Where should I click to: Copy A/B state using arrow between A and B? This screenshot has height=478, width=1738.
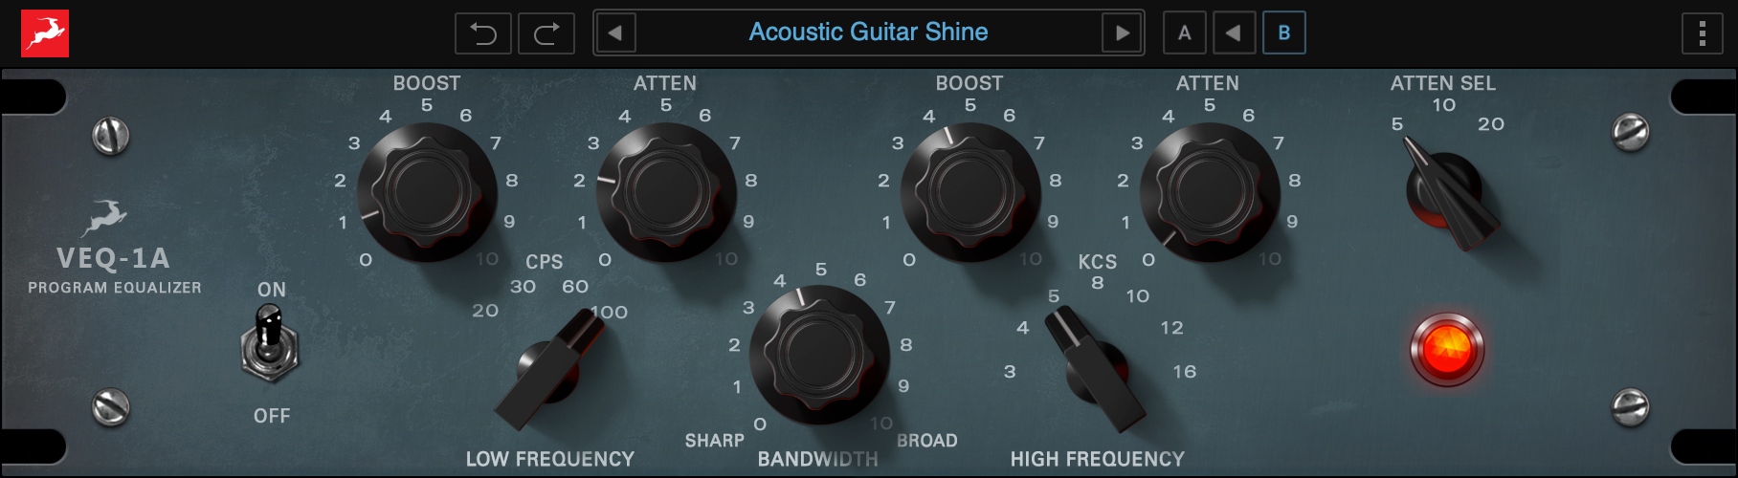tap(1234, 33)
